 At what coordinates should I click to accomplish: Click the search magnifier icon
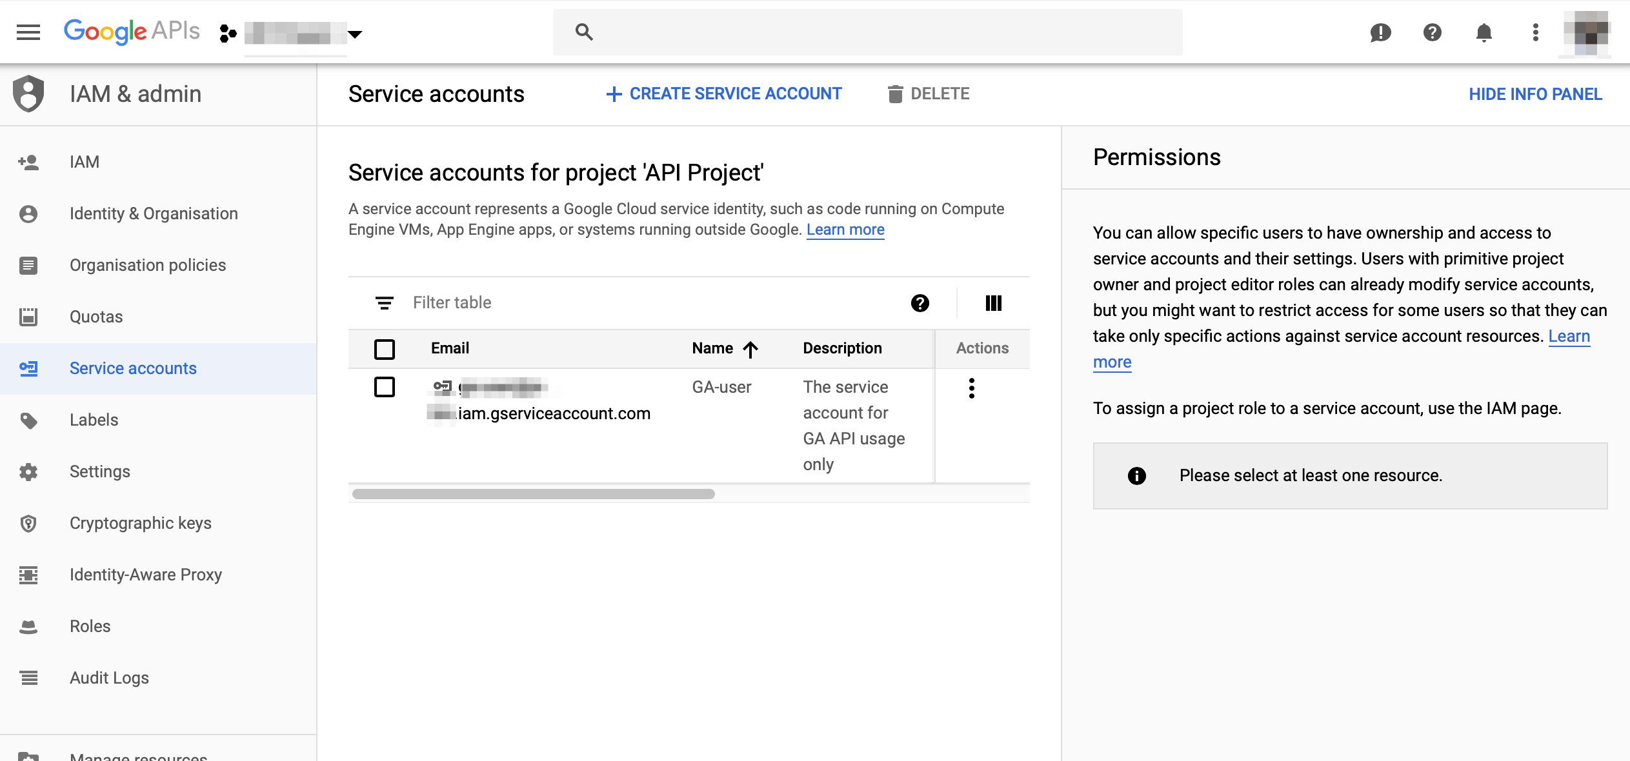(585, 32)
